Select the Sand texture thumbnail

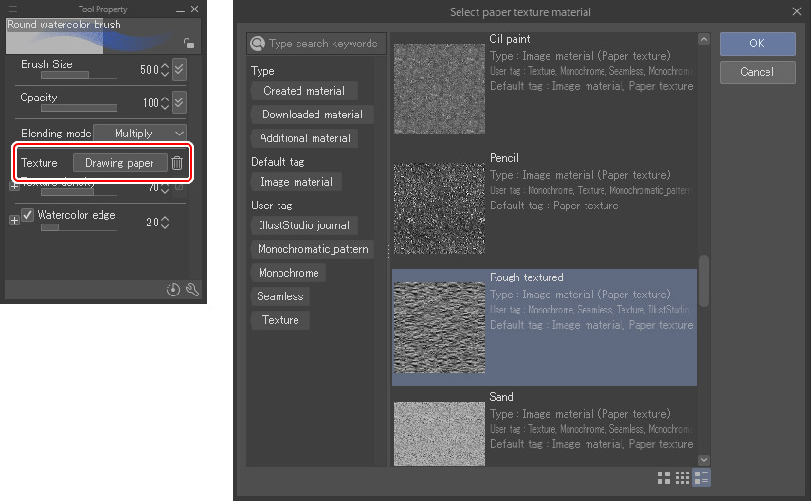pos(439,433)
